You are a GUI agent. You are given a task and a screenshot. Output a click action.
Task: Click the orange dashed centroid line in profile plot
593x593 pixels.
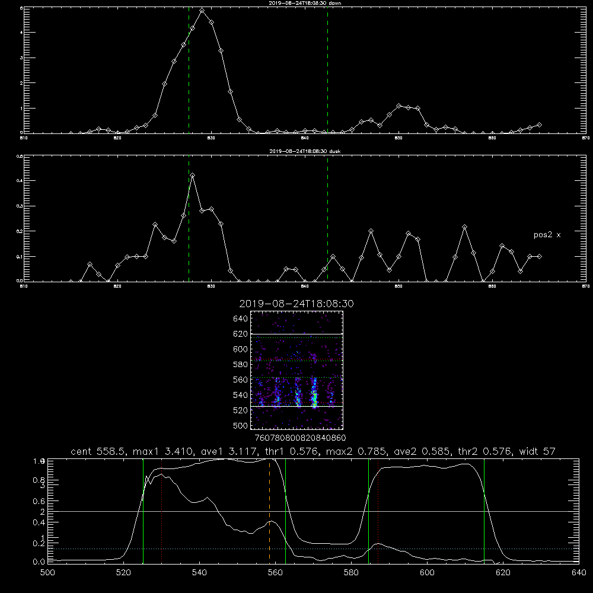click(x=269, y=511)
